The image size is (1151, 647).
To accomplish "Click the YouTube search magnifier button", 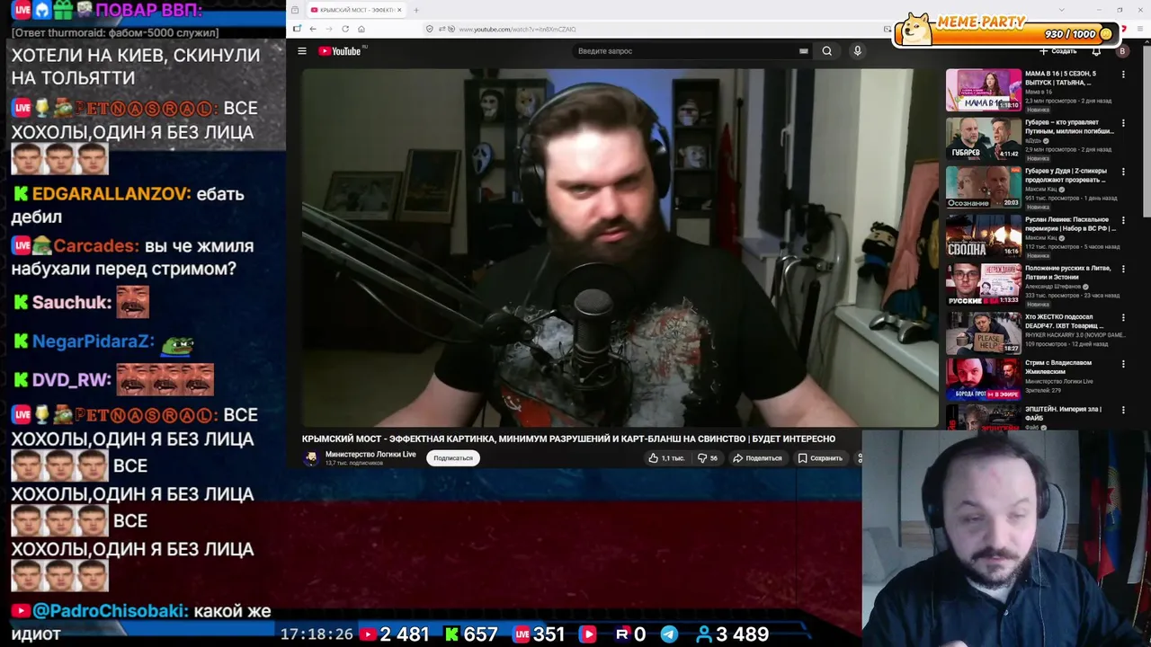I will pos(826,51).
